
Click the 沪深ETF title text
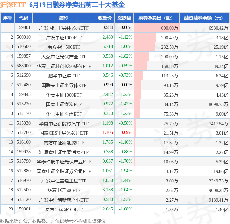(13, 5)
